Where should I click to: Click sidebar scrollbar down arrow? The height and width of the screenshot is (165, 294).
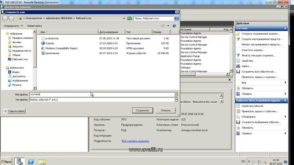(35, 88)
